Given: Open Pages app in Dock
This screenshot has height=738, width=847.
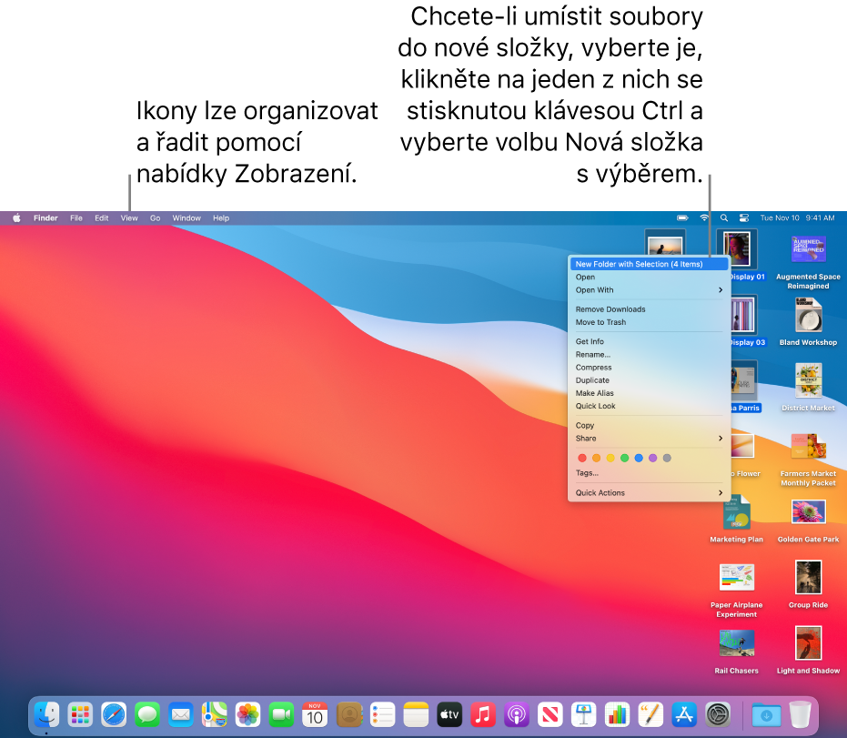Looking at the screenshot, I should click(x=650, y=714).
